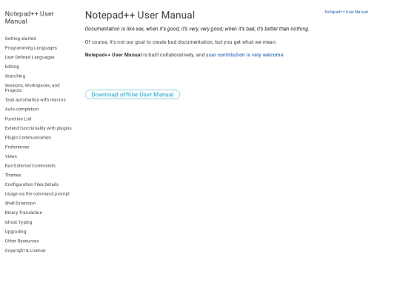Open the Ghost Typing page
The width and height of the screenshot is (400, 300).
pos(19,222)
